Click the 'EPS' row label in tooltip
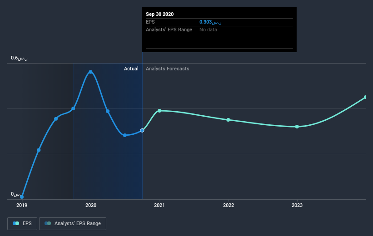Viewport: 373px width, 236px height. coord(150,22)
